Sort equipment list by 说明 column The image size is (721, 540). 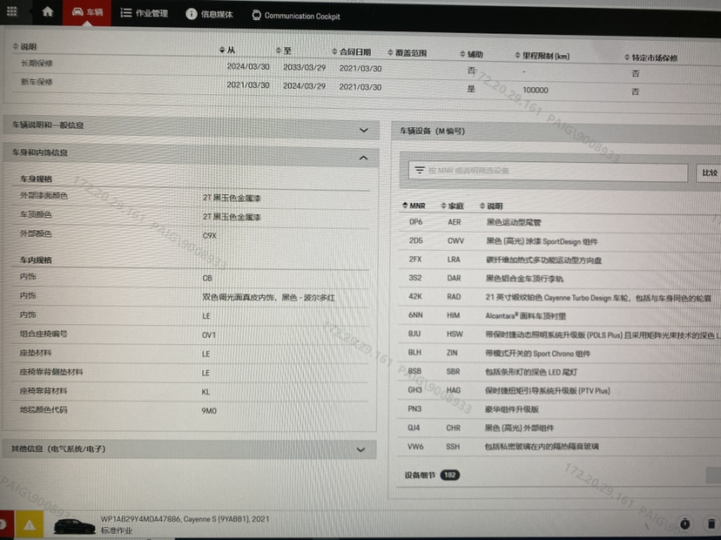click(x=491, y=206)
